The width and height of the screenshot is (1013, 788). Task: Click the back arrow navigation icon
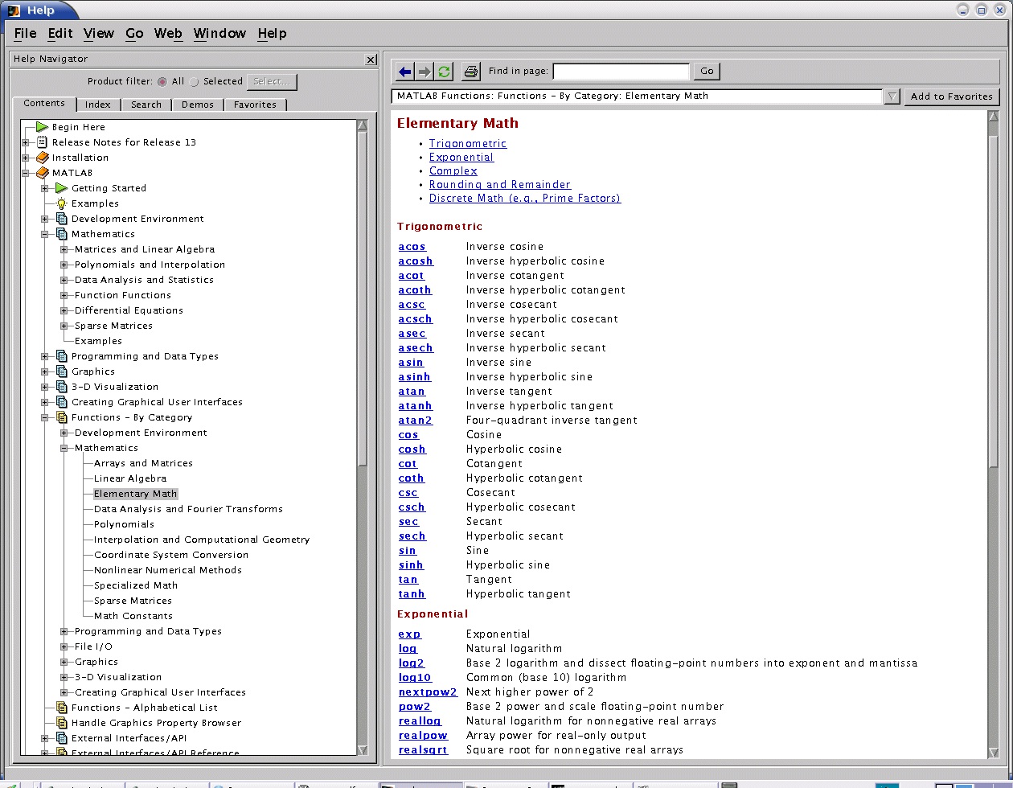click(x=405, y=72)
